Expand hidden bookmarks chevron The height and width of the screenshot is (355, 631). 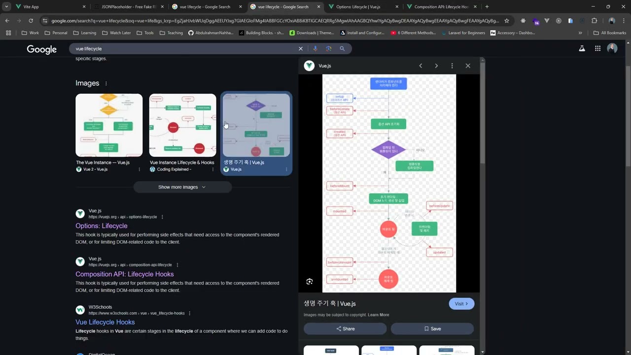tap(580, 33)
